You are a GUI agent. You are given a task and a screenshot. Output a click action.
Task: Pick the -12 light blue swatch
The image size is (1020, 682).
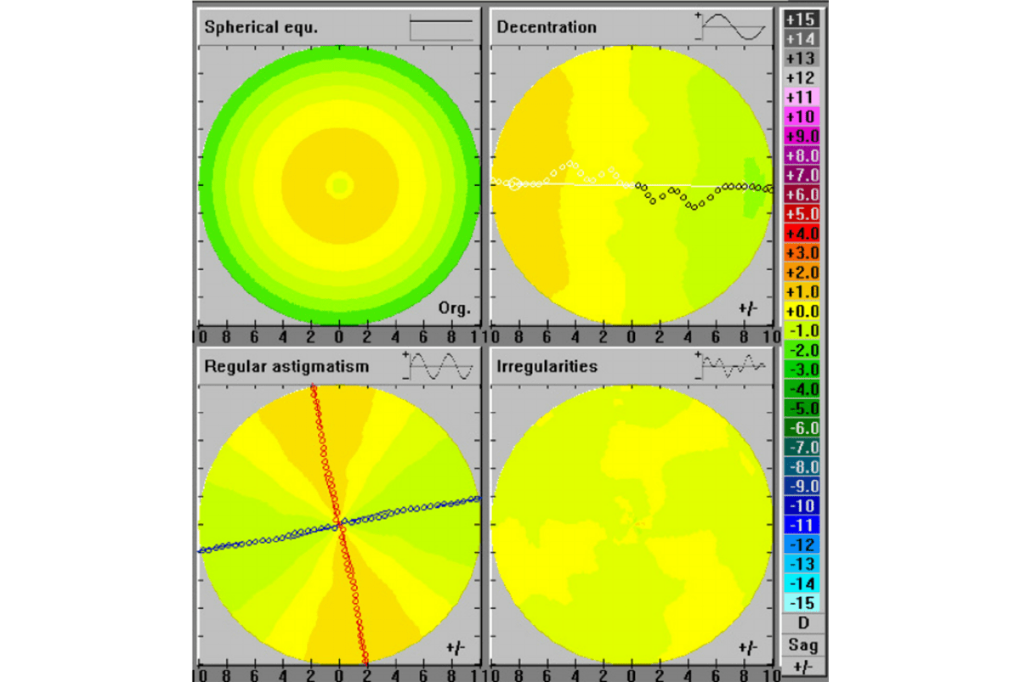(802, 544)
